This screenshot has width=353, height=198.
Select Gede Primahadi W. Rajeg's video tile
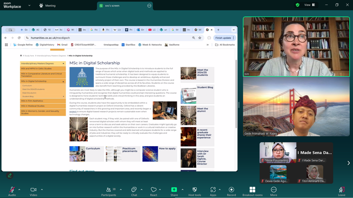click(x=296, y=107)
